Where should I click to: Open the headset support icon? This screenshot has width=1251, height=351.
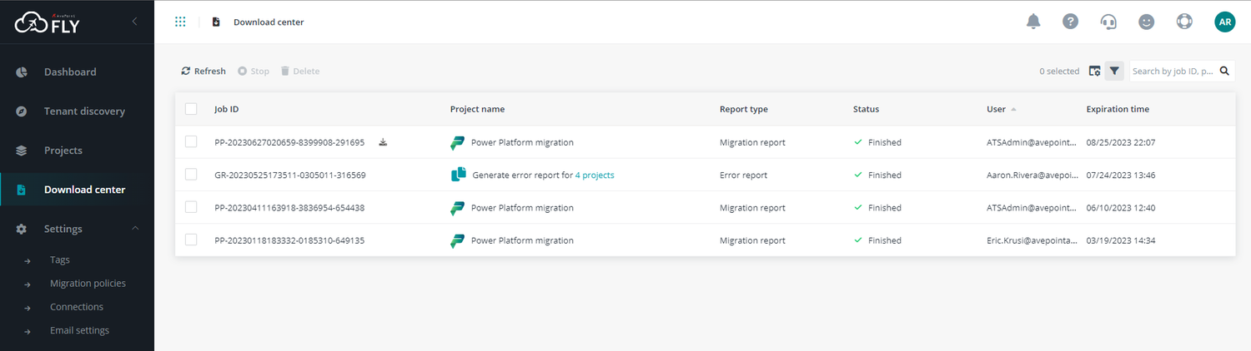point(1108,22)
